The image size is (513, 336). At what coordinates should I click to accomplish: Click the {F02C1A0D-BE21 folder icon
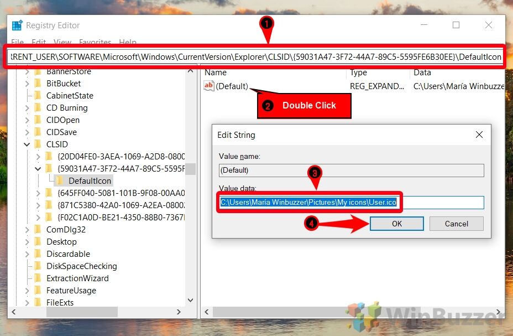point(49,217)
